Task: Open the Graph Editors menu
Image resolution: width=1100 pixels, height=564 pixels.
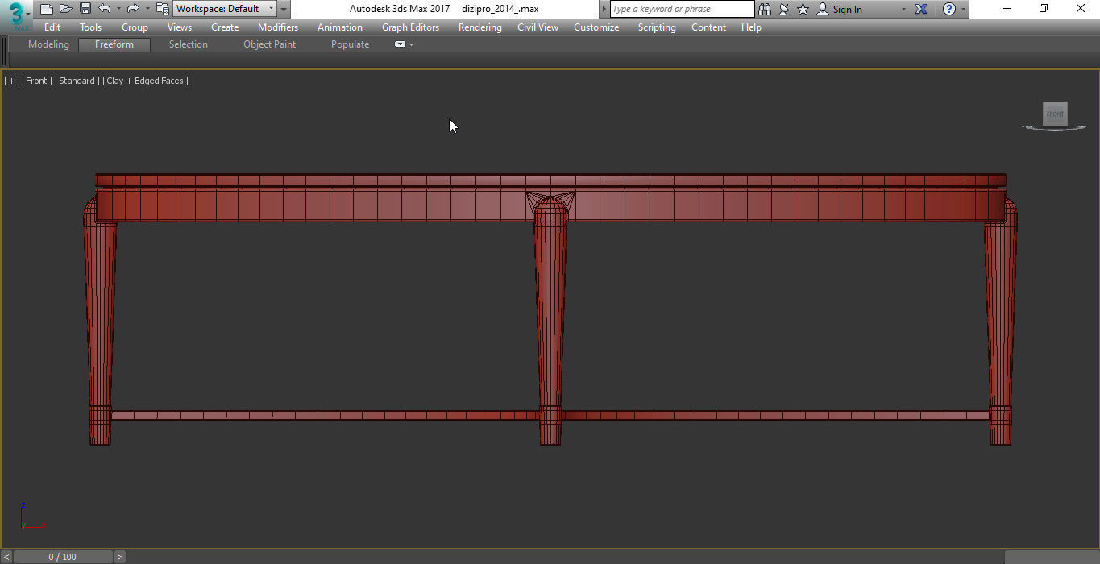Action: pyautogui.click(x=410, y=27)
